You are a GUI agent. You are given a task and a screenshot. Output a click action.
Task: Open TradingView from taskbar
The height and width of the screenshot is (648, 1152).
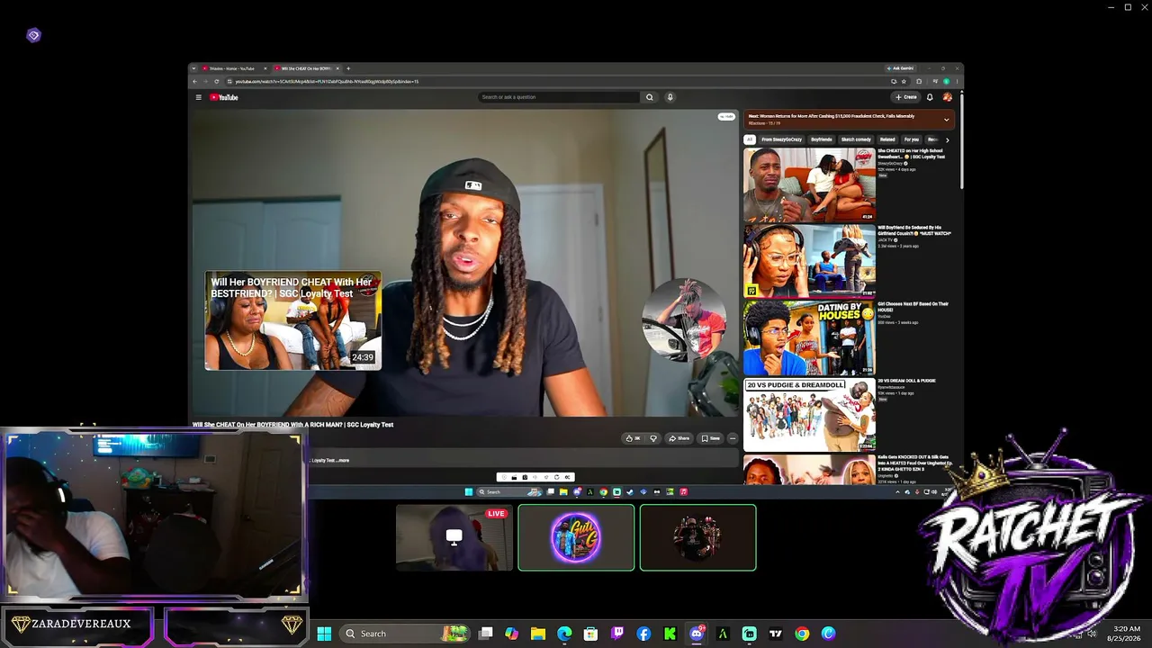775,634
